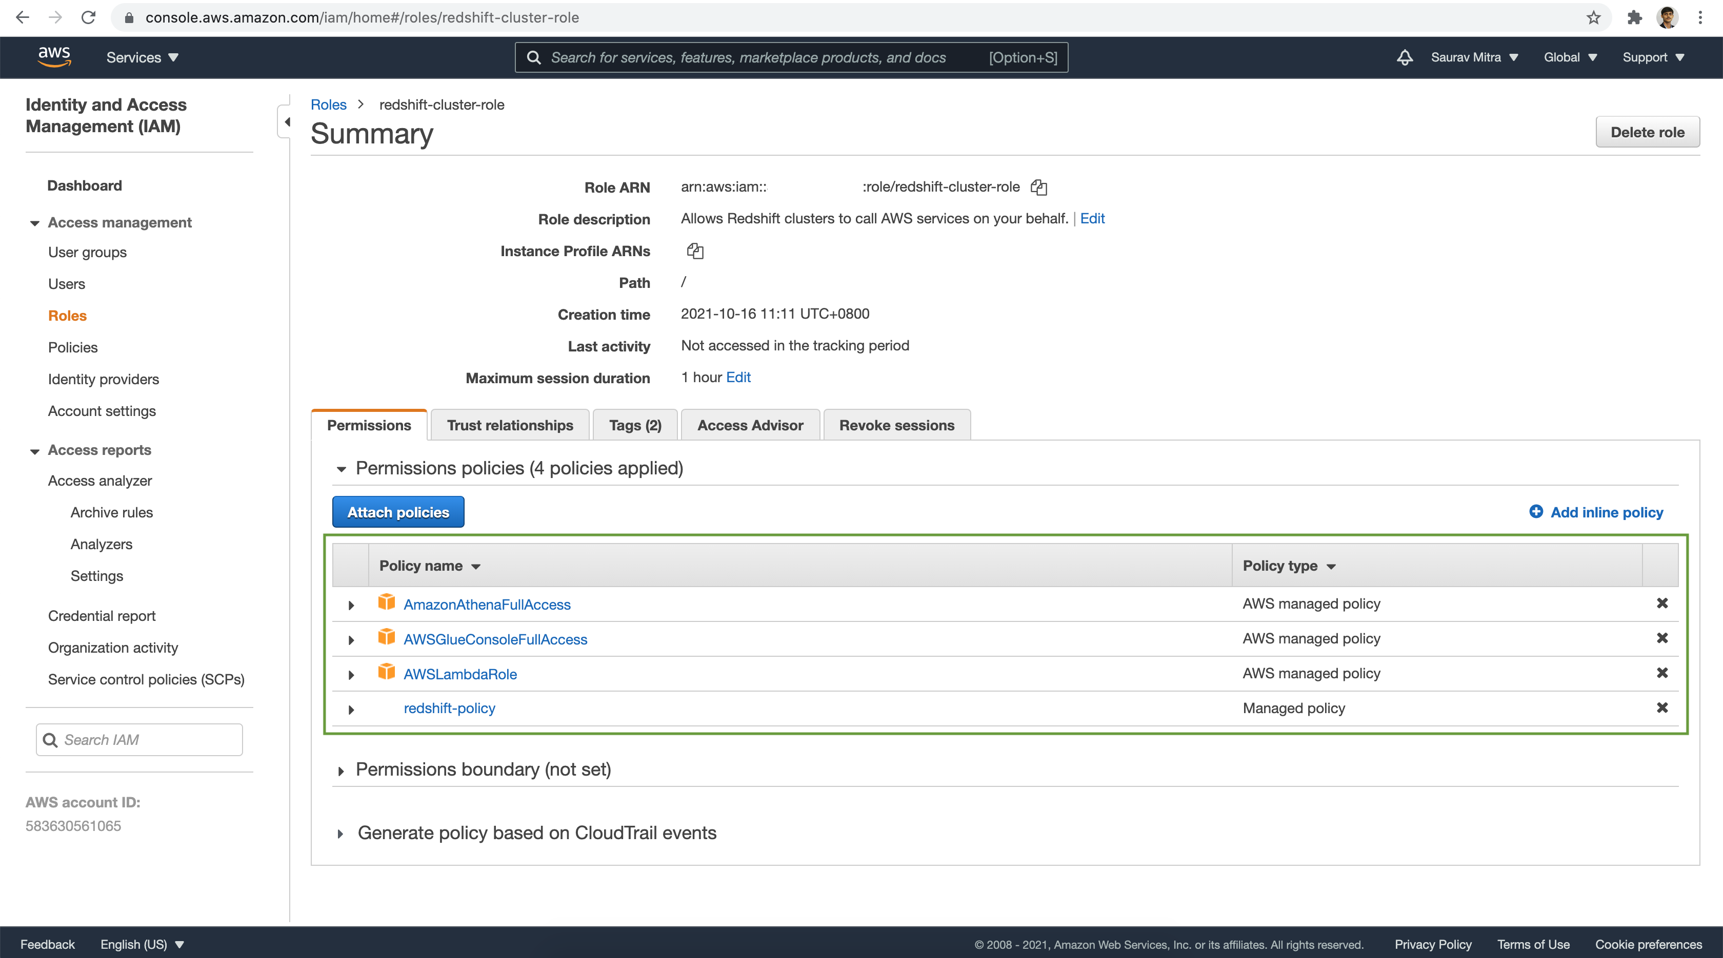Click the magnifier icon in Search IAM box
This screenshot has height=958, width=1723.
tap(50, 740)
